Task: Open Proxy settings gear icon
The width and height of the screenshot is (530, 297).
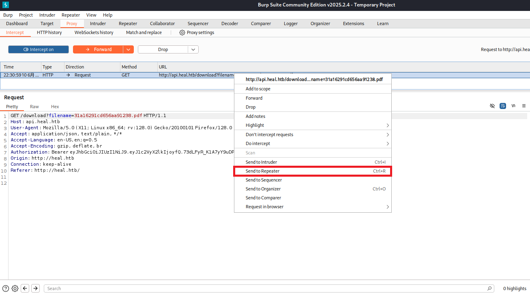Action: [182, 32]
